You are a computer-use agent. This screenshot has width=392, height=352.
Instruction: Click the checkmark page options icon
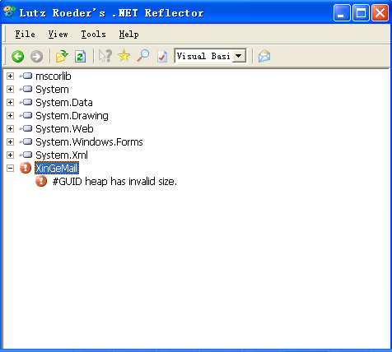coord(162,56)
